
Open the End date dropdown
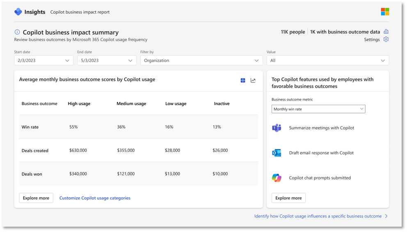point(107,60)
